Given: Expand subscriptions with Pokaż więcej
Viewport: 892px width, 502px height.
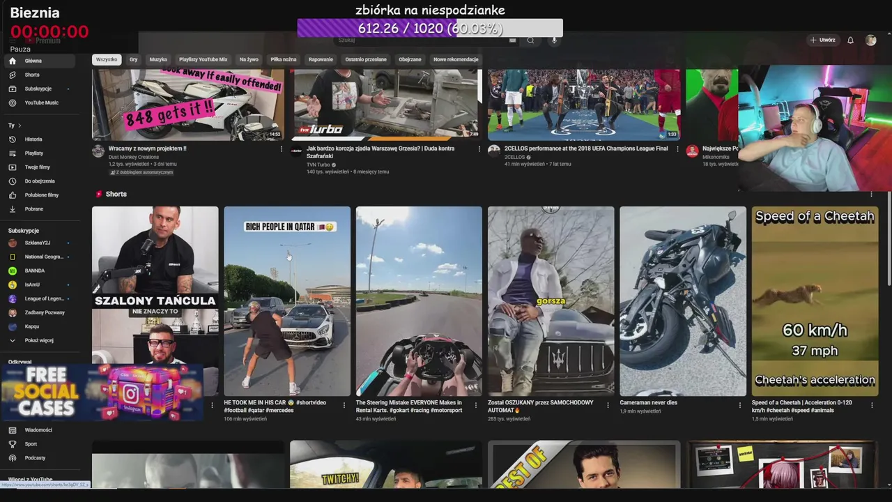Looking at the screenshot, I should pyautogui.click(x=39, y=340).
